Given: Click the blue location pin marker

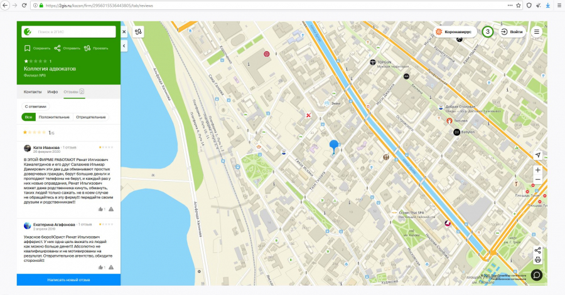Looking at the screenshot, I should [334, 147].
